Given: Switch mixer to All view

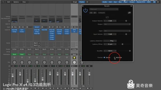Looking at the screenshot, I should click(x=87, y=2).
